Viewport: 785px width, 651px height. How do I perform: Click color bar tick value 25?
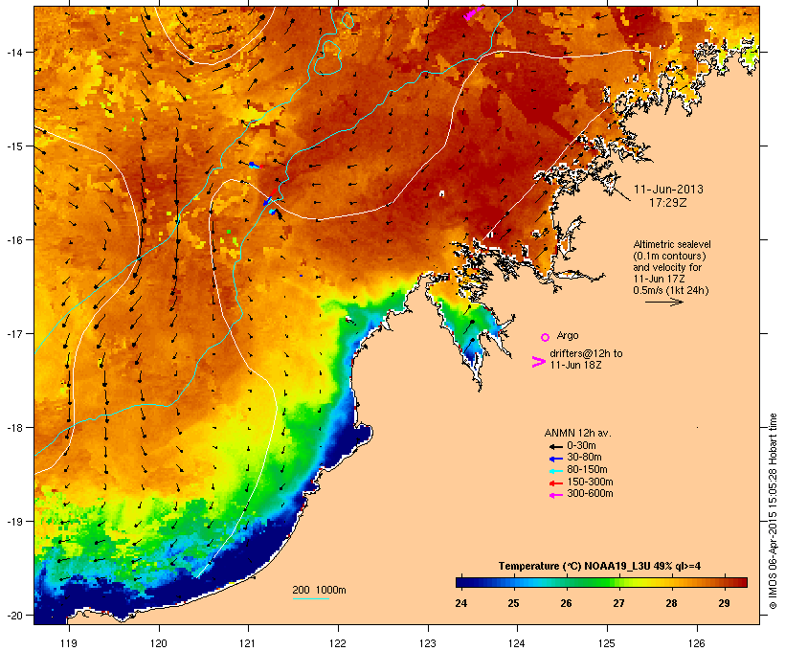(x=514, y=603)
